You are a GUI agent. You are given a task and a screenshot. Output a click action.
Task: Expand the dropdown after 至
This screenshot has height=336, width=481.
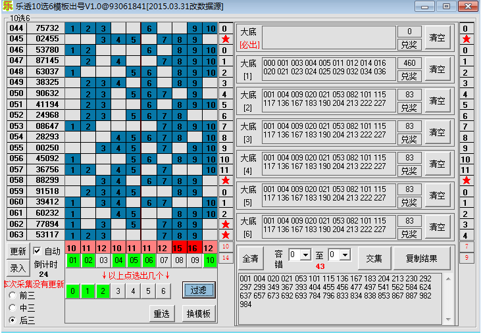pos(340,254)
